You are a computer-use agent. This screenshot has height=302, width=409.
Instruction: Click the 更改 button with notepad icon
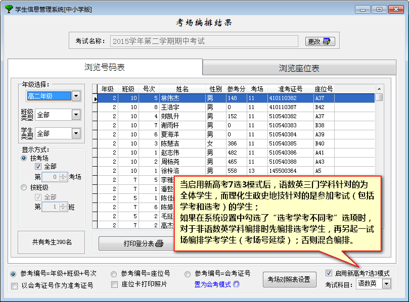tap(319, 41)
